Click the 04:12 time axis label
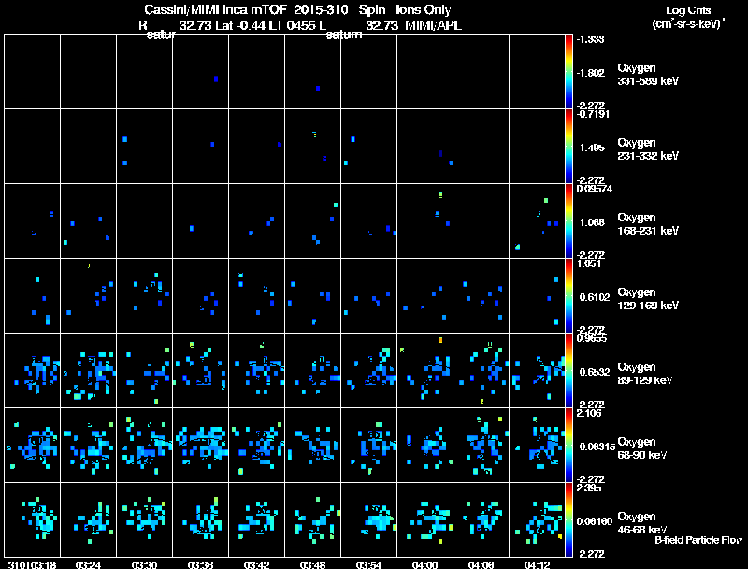 [537, 564]
